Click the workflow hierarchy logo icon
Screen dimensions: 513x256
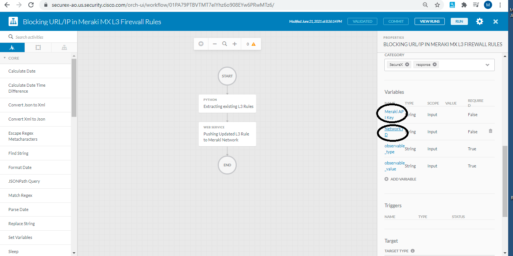tap(13, 22)
